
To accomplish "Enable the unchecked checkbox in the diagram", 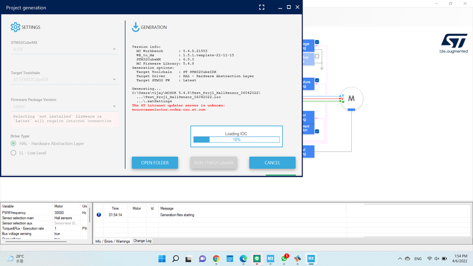I will (x=317, y=56).
